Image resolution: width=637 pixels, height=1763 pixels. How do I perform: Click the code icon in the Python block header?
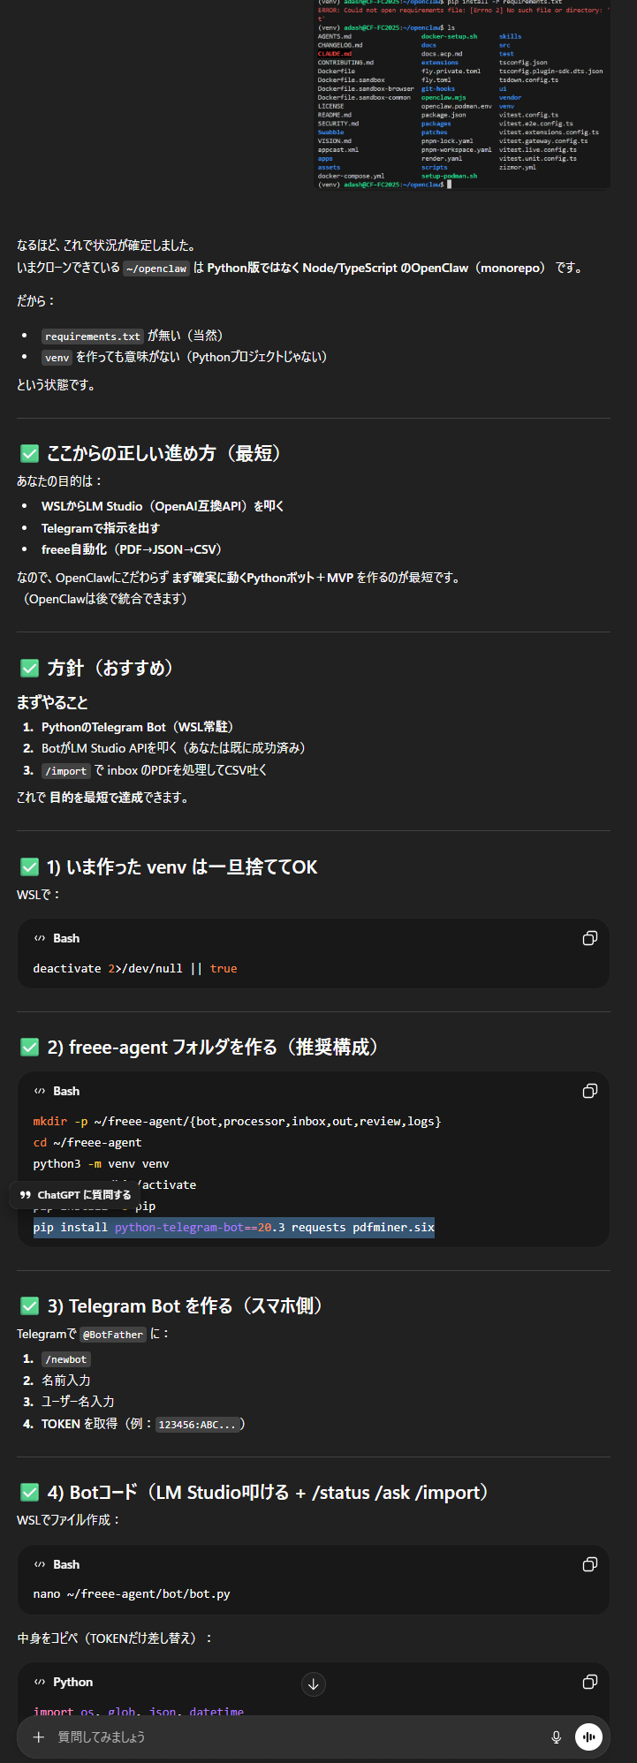click(40, 1682)
